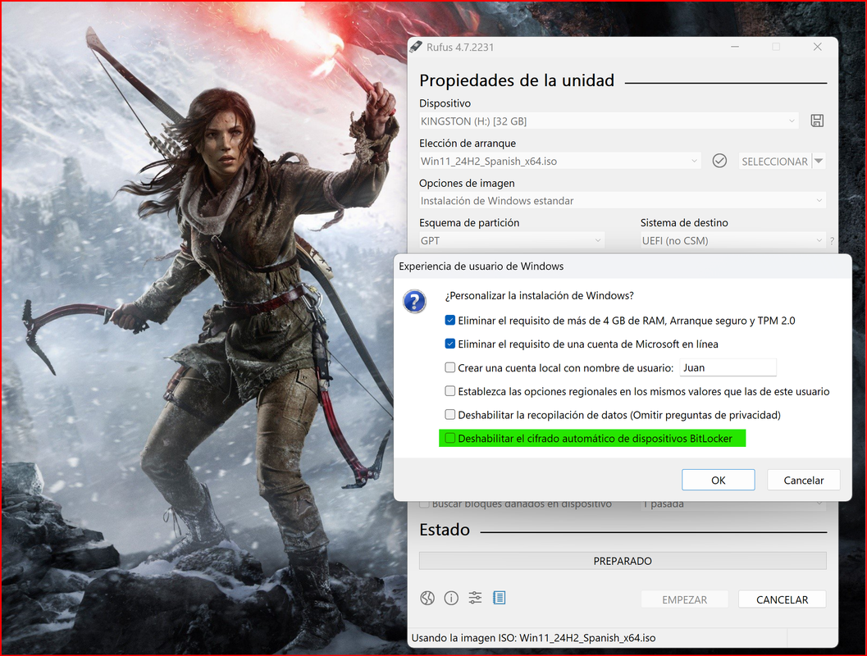Click the ISO checksum checkmark icon

719,161
